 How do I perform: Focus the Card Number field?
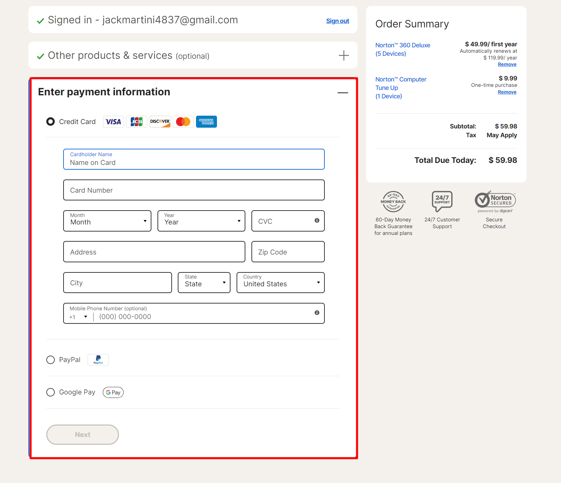[194, 190]
